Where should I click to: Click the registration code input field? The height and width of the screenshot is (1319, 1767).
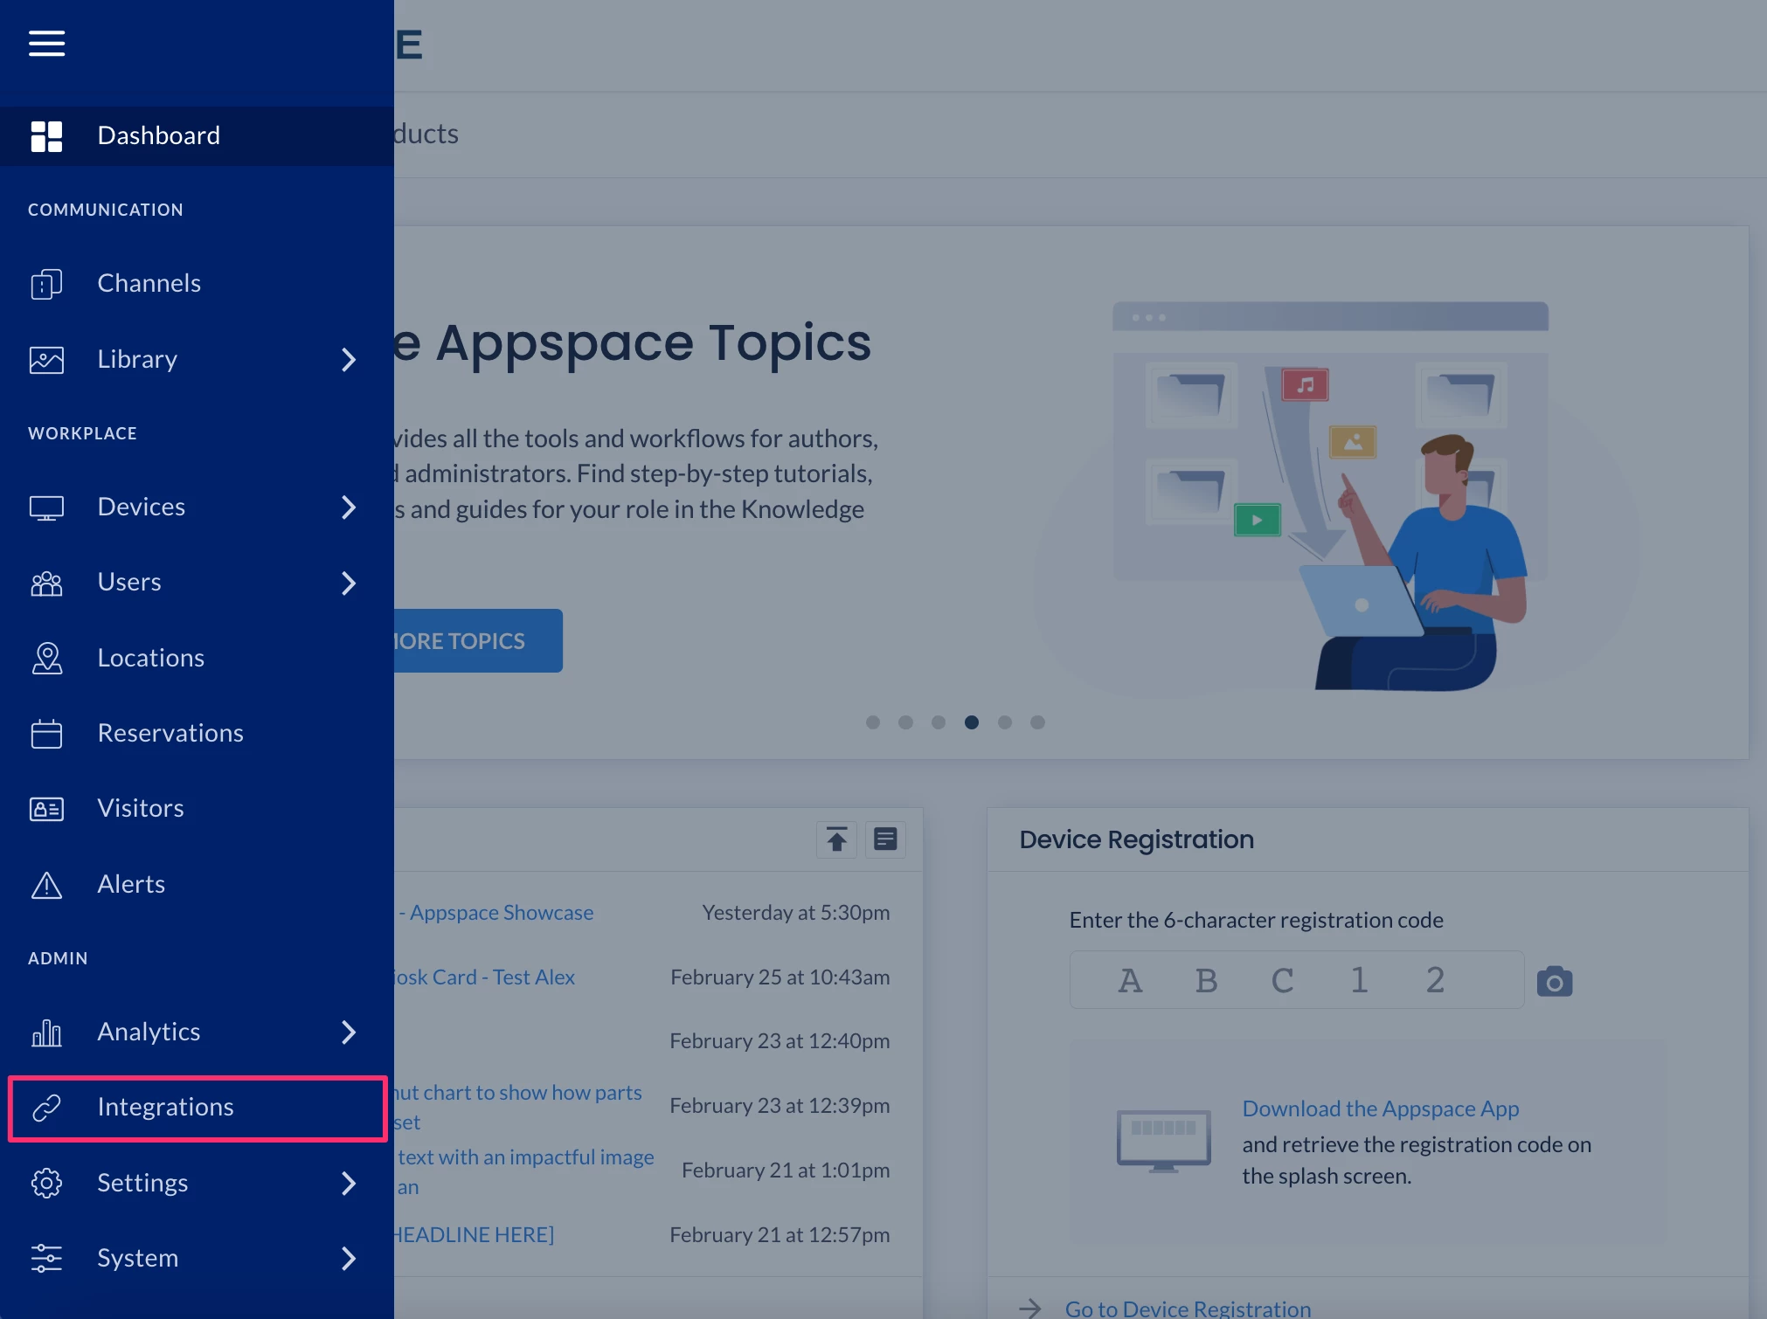pos(1296,980)
